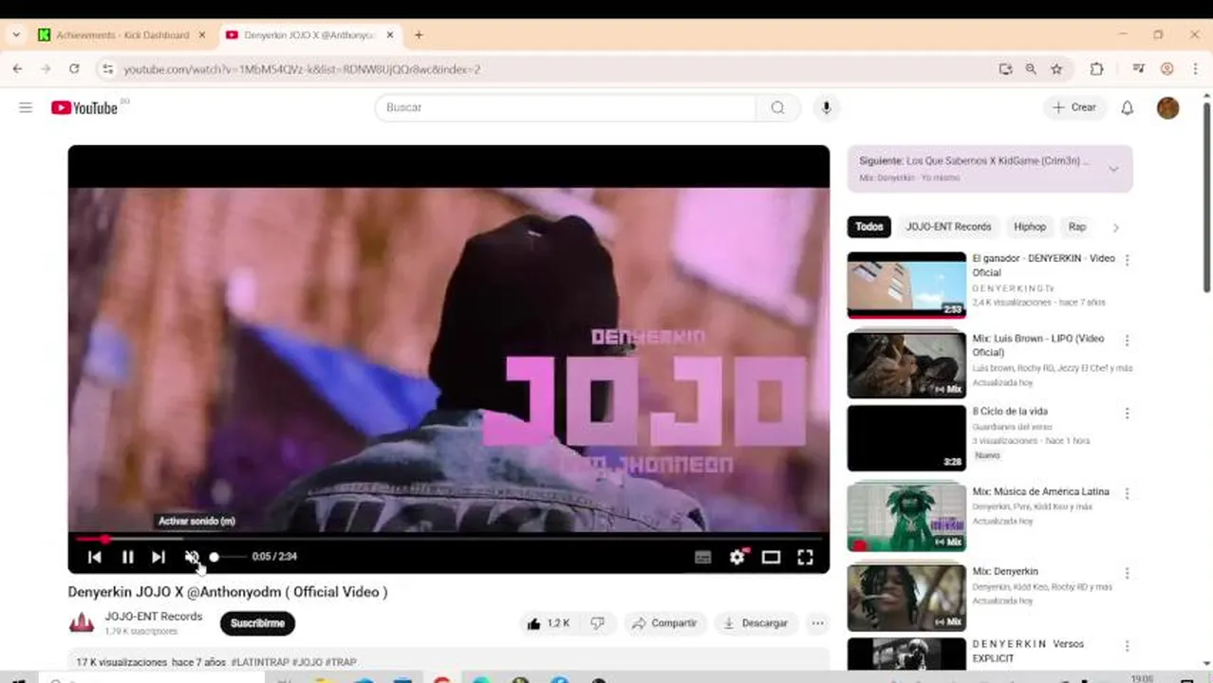Focus the Buscar search field
The image size is (1213, 683).
[566, 108]
